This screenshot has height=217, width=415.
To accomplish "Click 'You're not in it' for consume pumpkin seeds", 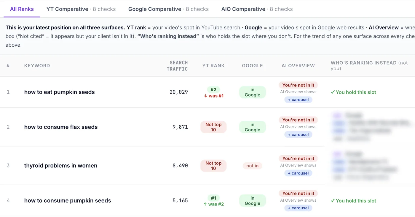I will pyautogui.click(x=298, y=193).
